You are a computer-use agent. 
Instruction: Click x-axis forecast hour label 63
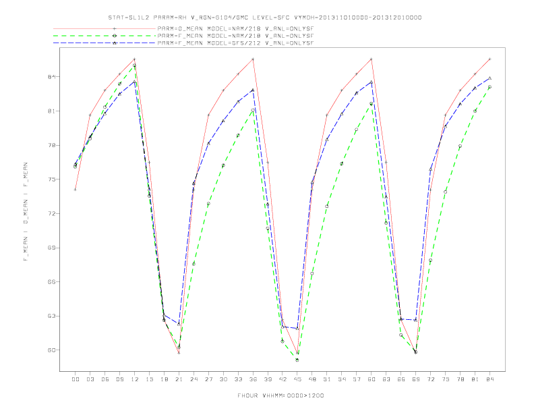pyautogui.click(x=386, y=379)
